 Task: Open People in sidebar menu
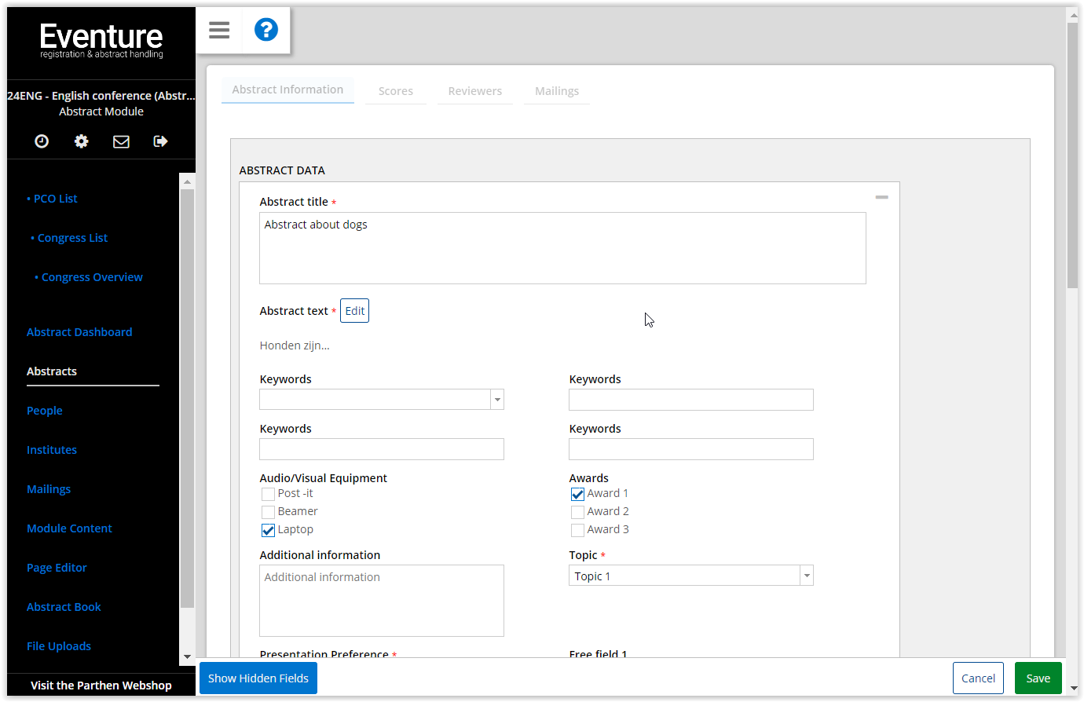click(x=45, y=411)
